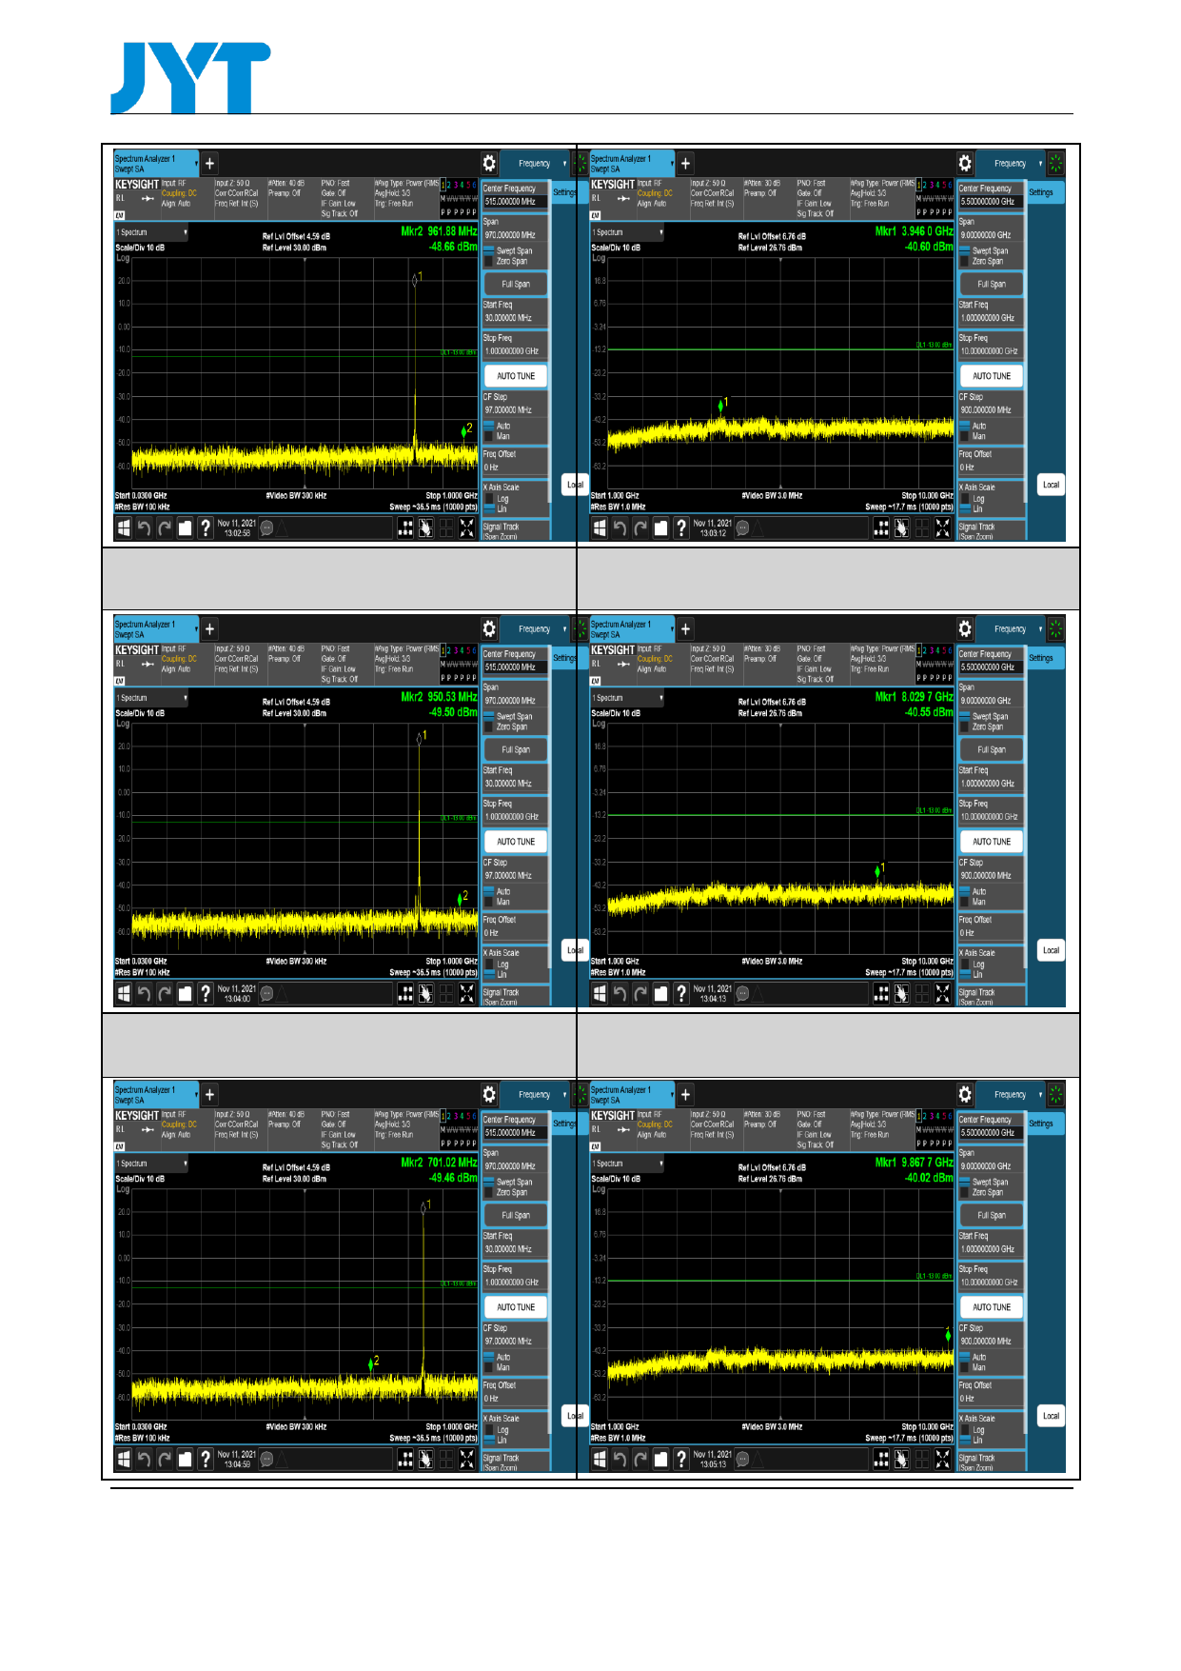Click AUTO TUNE in the 13:02:58 capture
This screenshot has height=1671, width=1181.
point(516,375)
